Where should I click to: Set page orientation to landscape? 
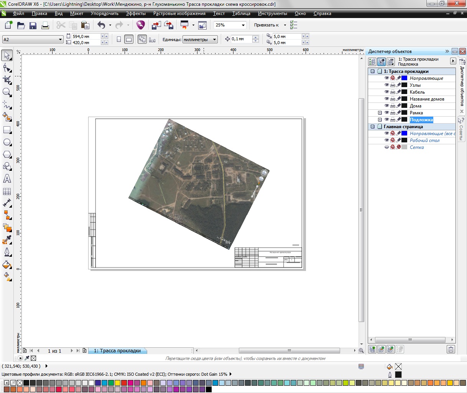(129, 39)
